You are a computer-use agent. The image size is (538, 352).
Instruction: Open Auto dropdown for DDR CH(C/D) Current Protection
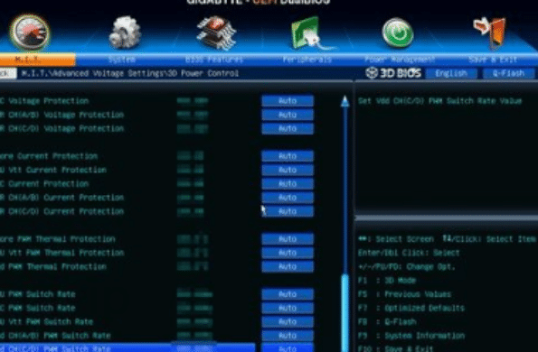pos(288,211)
